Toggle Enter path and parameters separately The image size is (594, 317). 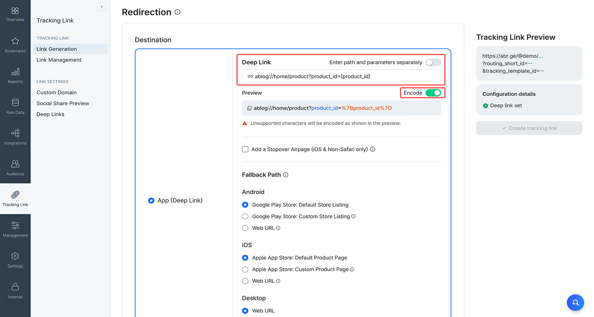433,63
